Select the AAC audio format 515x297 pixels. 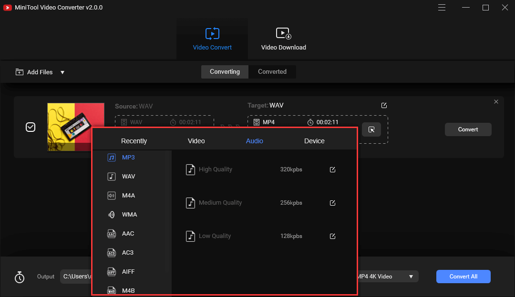click(x=127, y=233)
